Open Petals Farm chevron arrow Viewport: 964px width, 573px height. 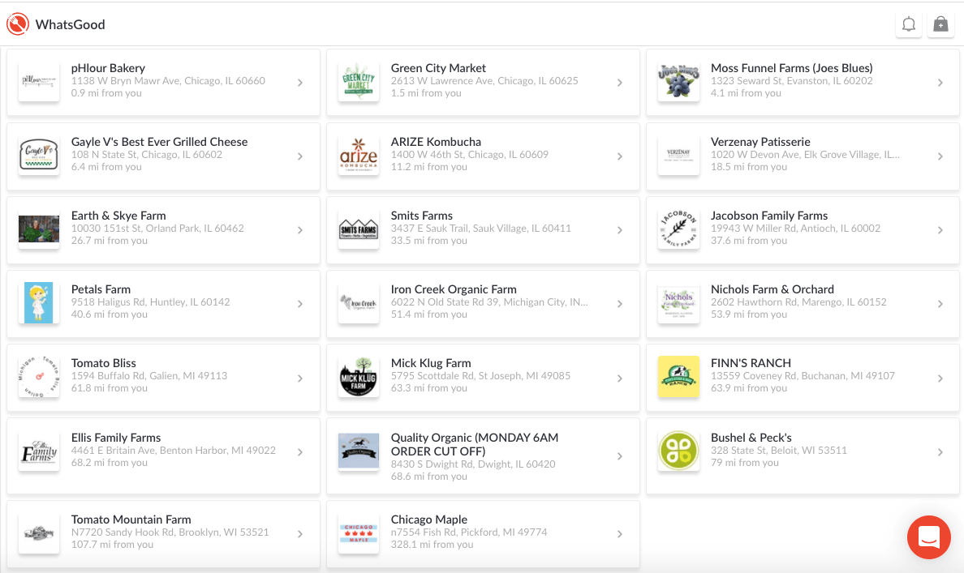click(x=300, y=304)
